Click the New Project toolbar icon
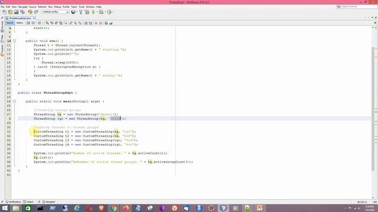The width and height of the screenshot is (378, 212). (10, 12)
